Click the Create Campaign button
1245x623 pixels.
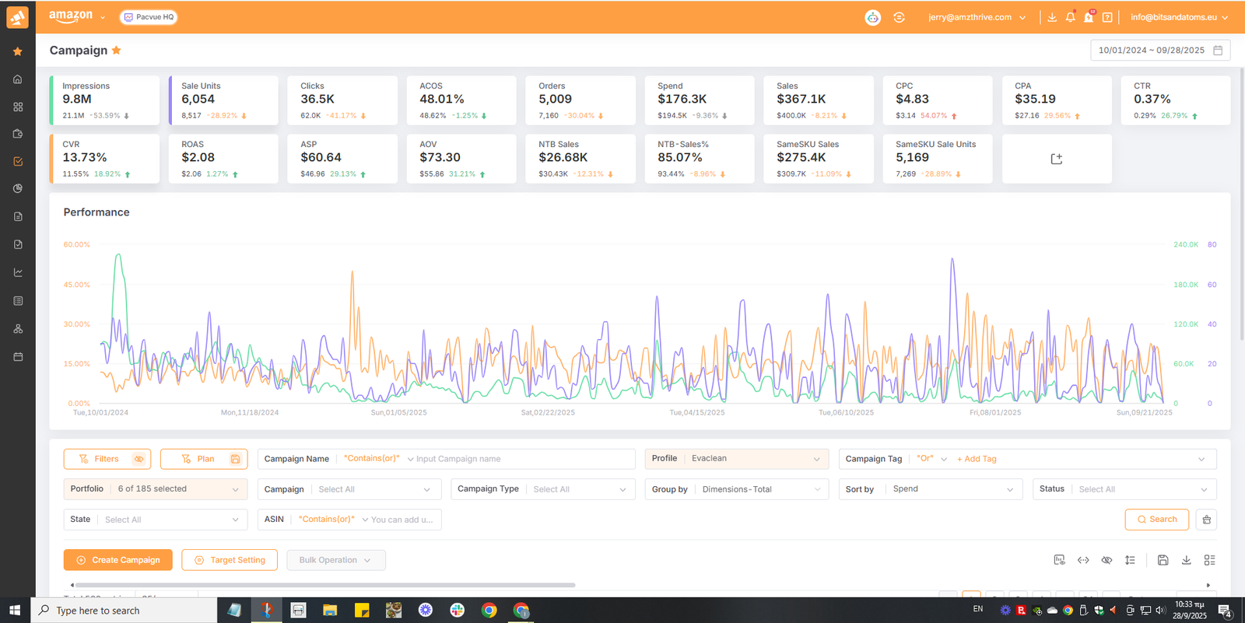tap(118, 560)
